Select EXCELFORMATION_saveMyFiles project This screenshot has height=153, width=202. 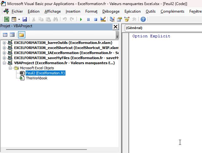coord(66,58)
